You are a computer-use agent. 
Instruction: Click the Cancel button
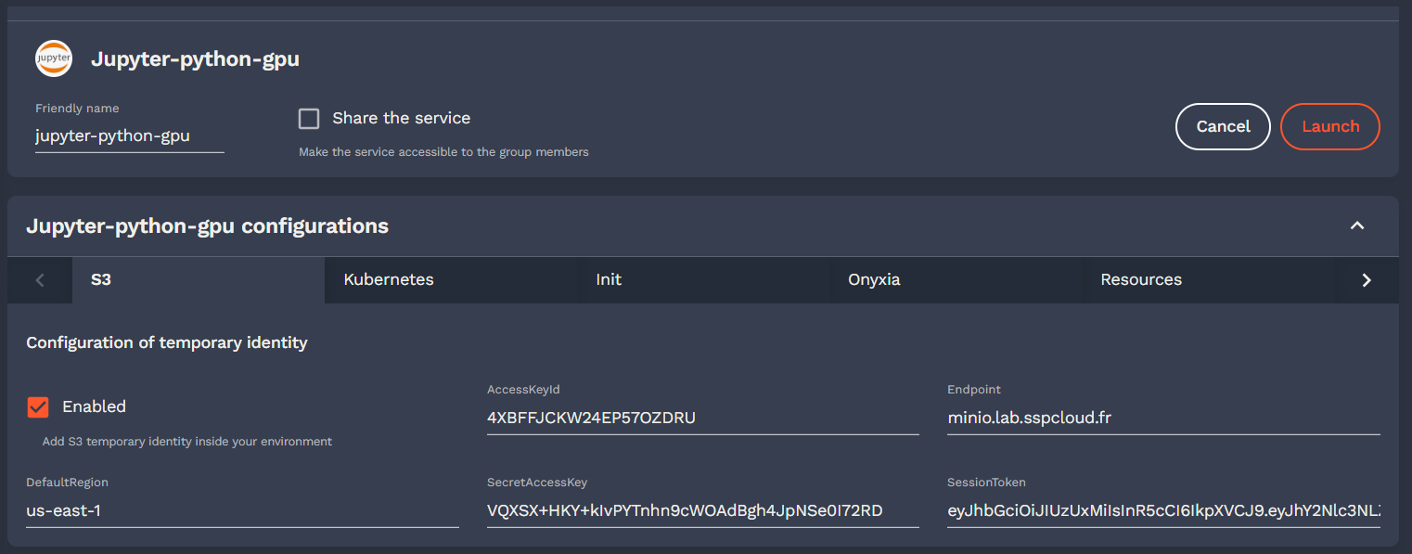tap(1222, 126)
